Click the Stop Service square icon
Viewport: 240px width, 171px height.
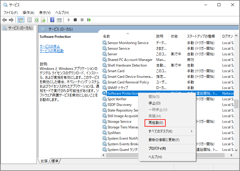point(75,20)
